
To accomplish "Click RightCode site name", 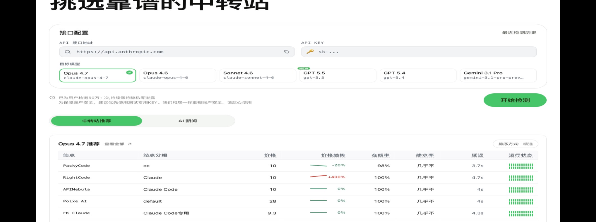I will click(76, 177).
